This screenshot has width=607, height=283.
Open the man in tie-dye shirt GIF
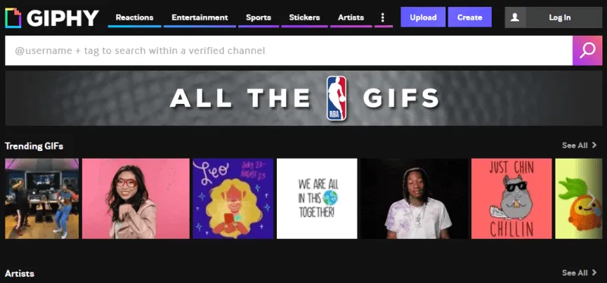coord(414,199)
